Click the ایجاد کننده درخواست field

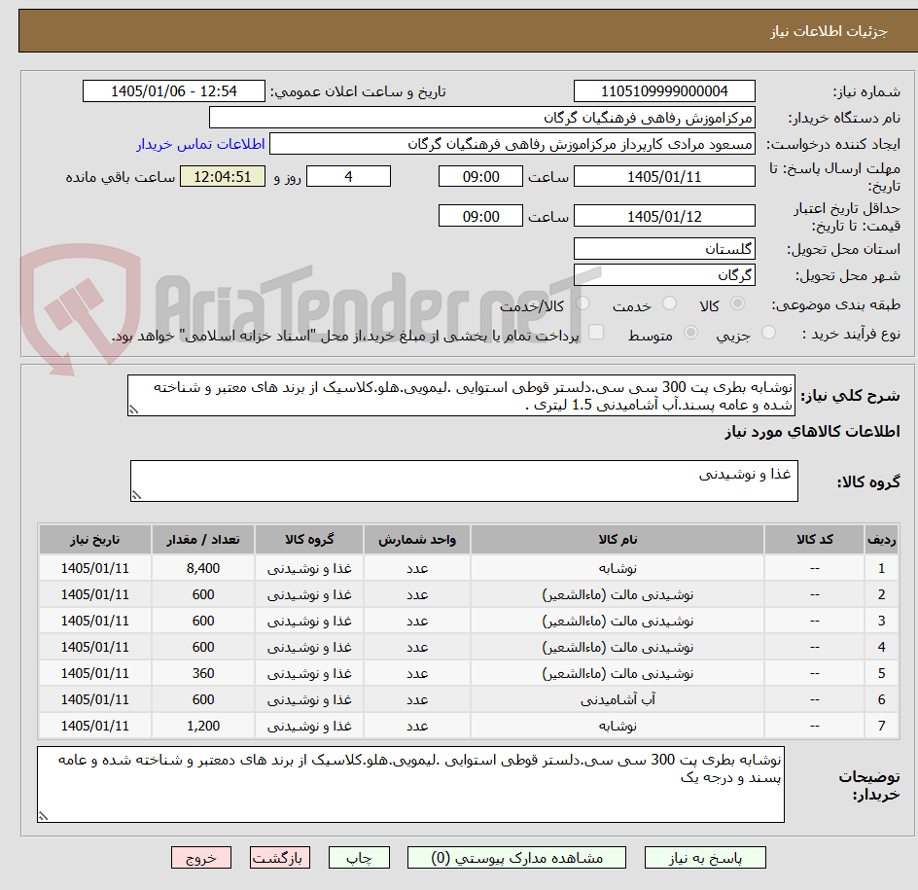tap(512, 144)
